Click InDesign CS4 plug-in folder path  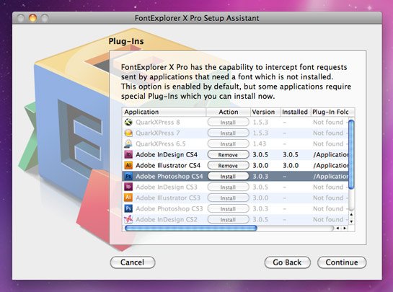pos(330,154)
